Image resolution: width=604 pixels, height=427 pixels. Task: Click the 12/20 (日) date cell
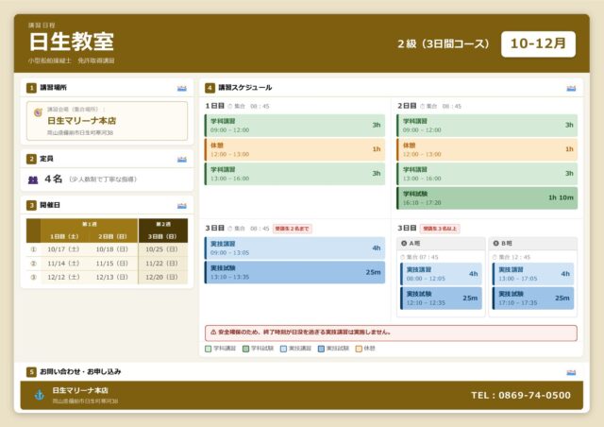[x=161, y=278]
